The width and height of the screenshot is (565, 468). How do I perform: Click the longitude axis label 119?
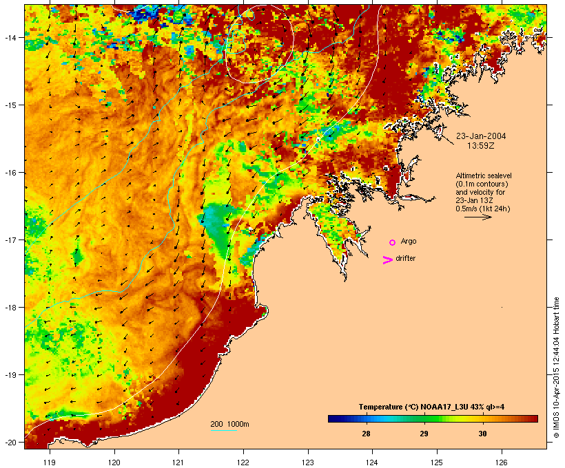coord(50,462)
